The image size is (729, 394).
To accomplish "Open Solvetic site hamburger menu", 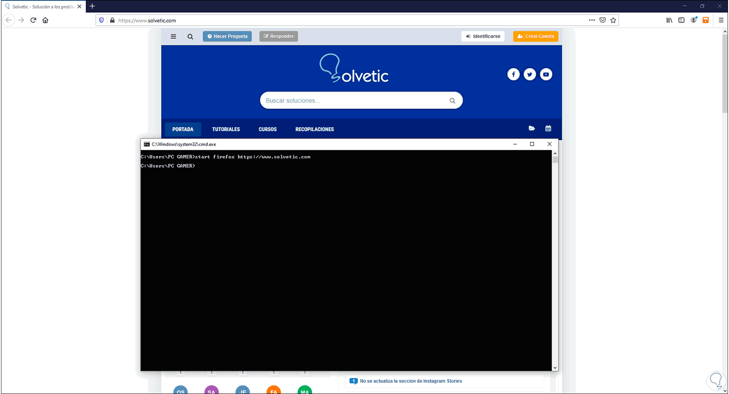I will (174, 36).
